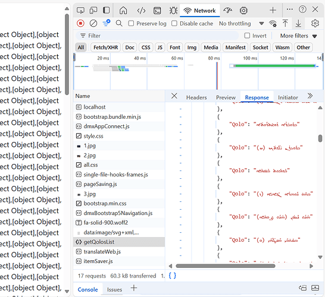Viewport: 325px width, 297px height.
Task: Open the Customize DevTools ellipsis menu
Action: click(x=289, y=10)
